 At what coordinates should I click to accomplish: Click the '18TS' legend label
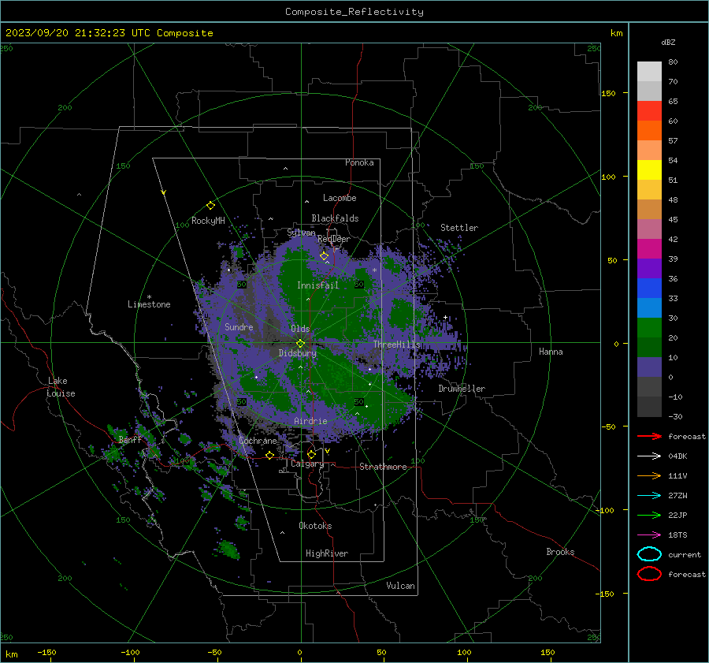[677, 535]
